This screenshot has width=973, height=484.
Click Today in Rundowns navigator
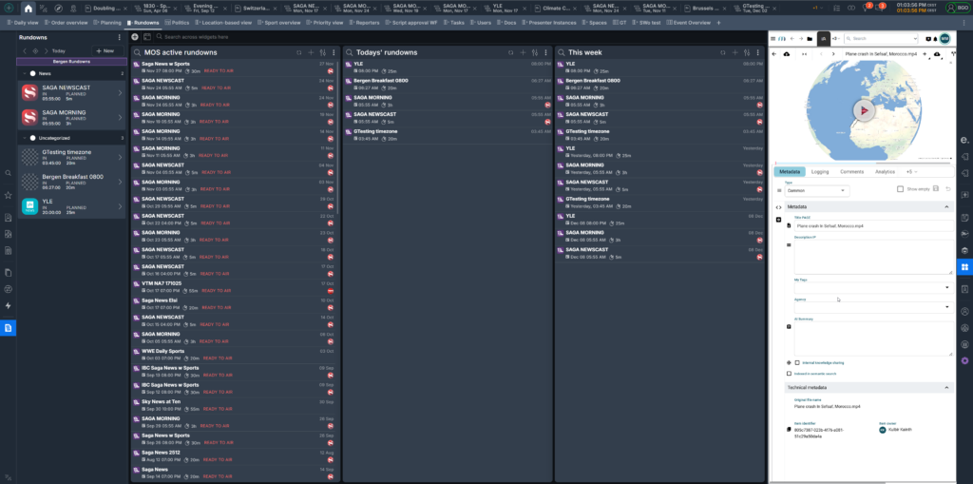tap(58, 51)
